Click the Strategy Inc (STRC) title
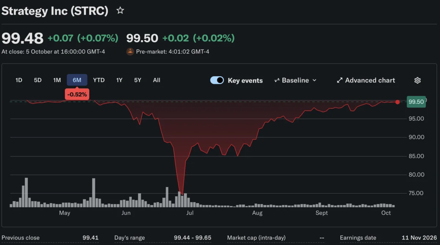 click(x=55, y=11)
